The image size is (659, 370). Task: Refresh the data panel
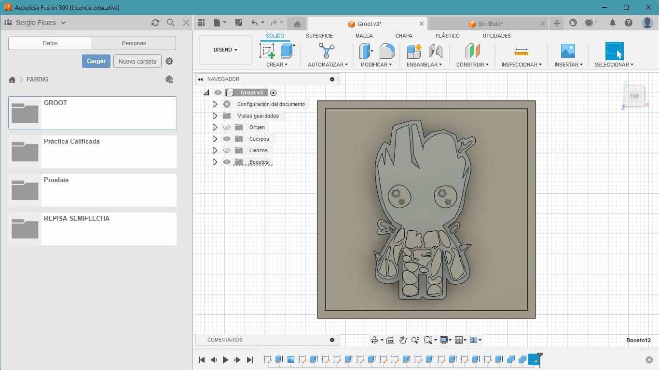click(155, 23)
